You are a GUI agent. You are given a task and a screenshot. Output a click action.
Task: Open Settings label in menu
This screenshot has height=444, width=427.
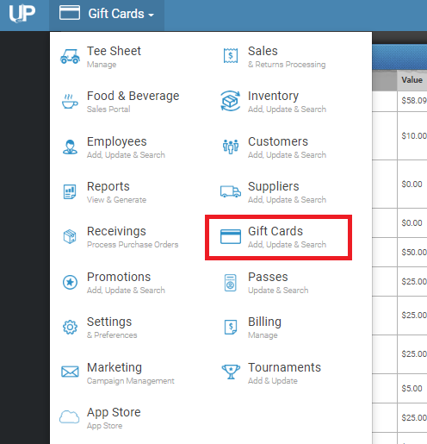[x=109, y=322]
